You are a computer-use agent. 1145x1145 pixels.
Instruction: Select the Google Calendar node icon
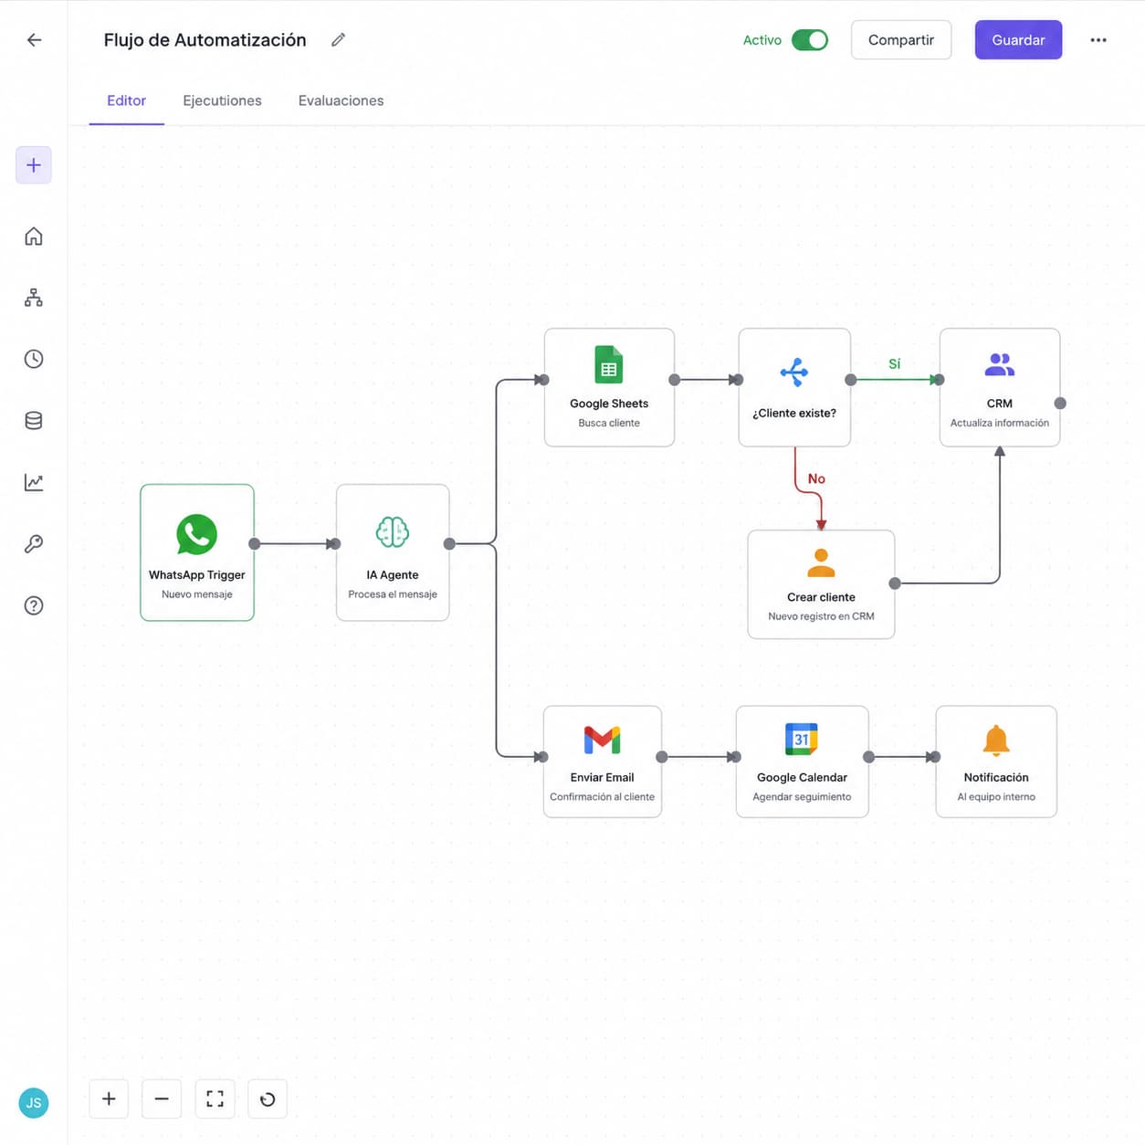coord(802,739)
